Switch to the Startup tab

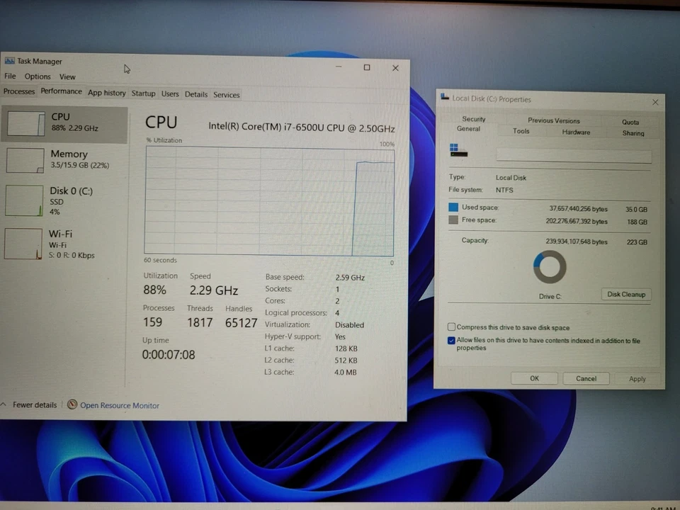144,93
